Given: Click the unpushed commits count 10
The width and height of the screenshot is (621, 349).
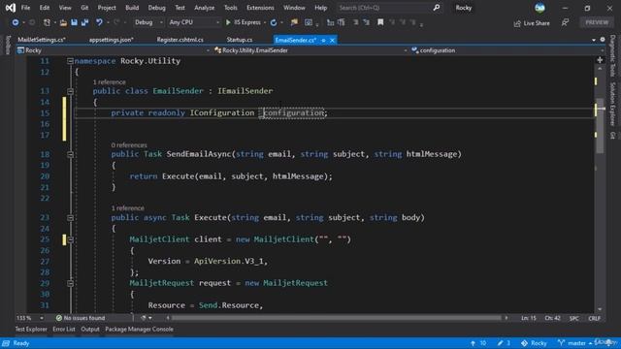Looking at the screenshot, I should pyautogui.click(x=478, y=343).
